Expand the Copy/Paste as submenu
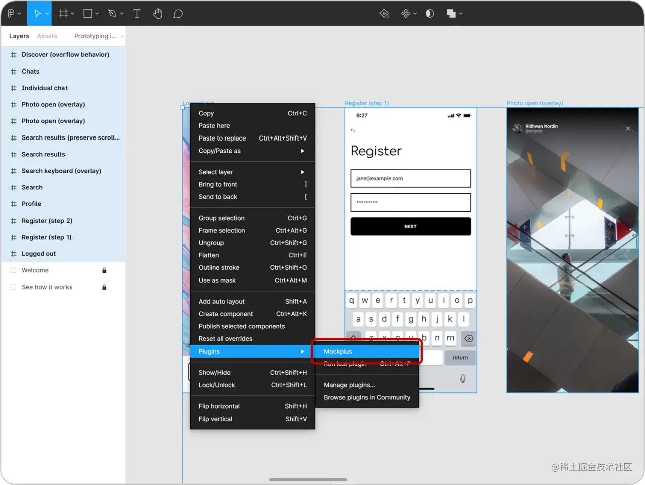This screenshot has height=485, width=645. click(252, 151)
